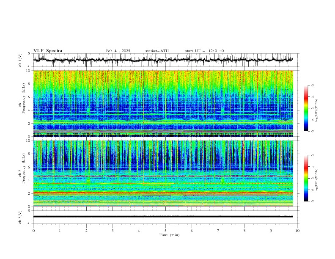Viewport: 335px width, 259px height.
Task: Click the ch.1 Frequency (kHz) axis label
Action: click(x=22, y=99)
